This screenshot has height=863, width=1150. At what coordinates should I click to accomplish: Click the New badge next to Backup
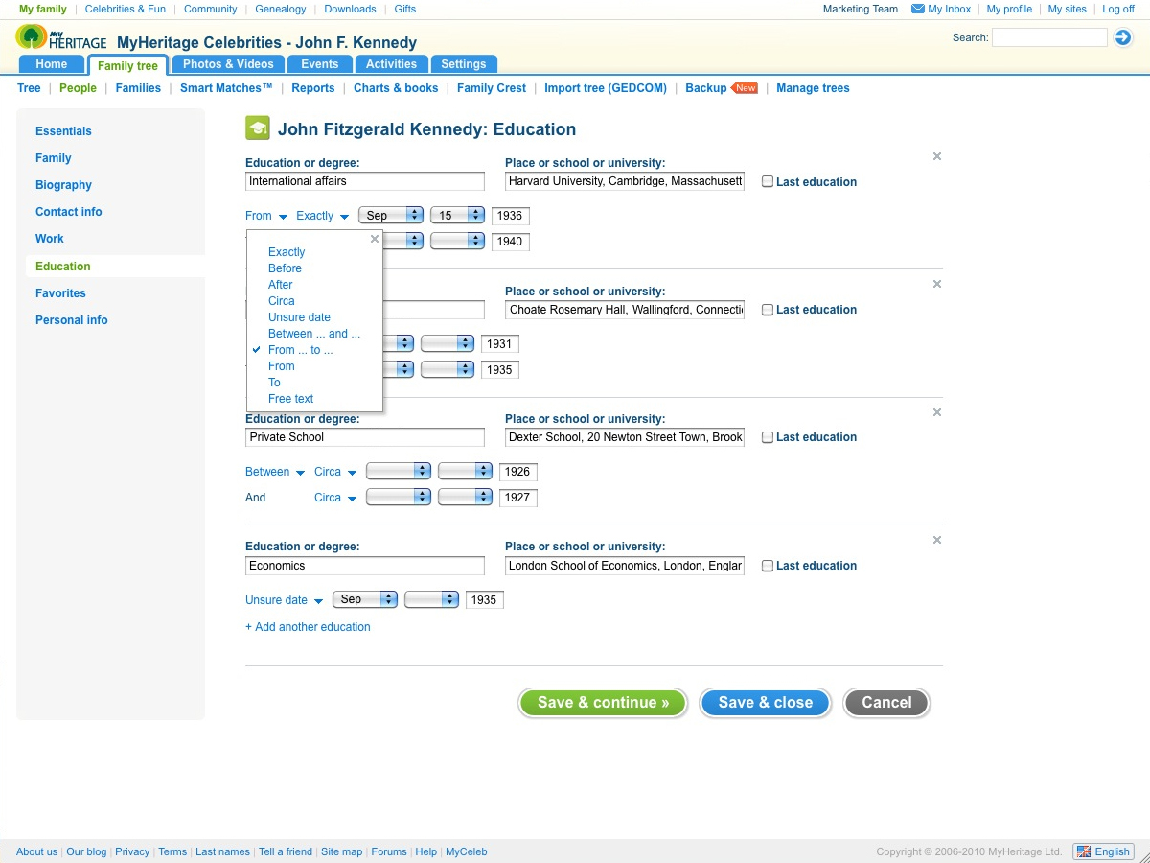coord(745,88)
